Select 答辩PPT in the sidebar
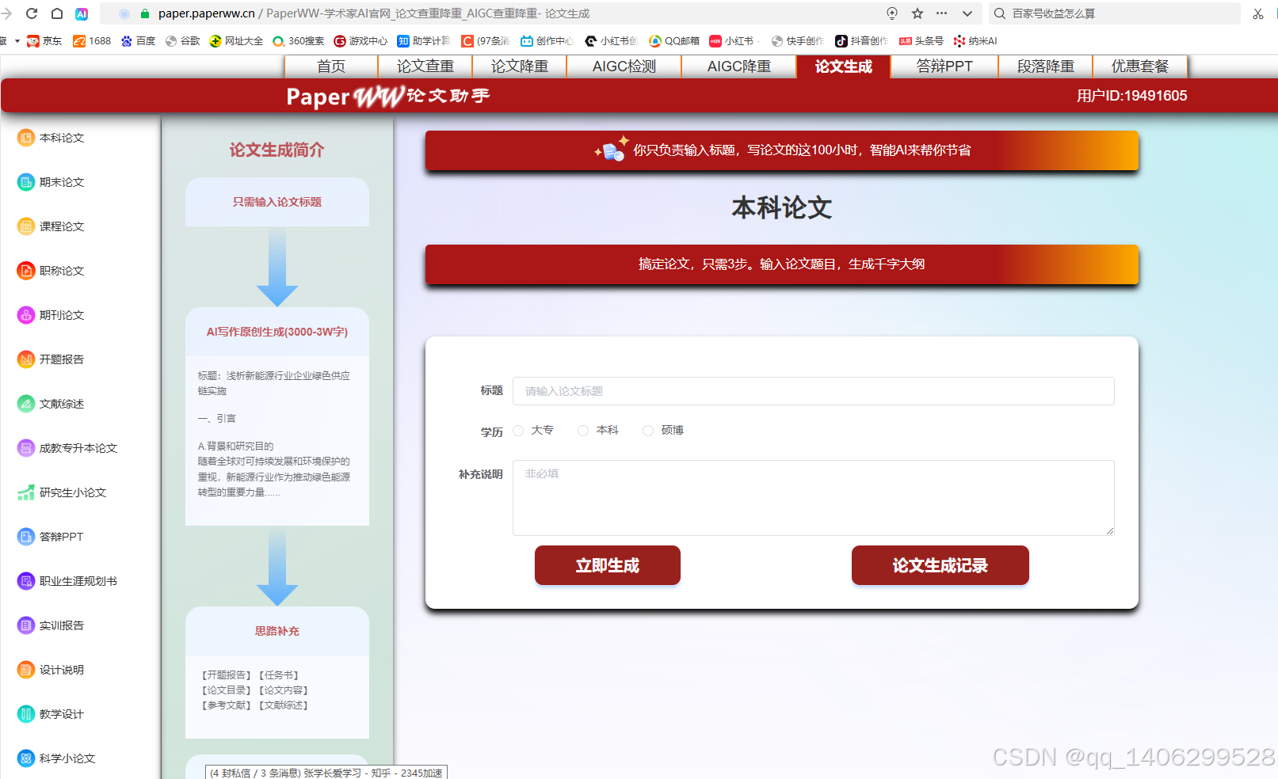The height and width of the screenshot is (779, 1278). (59, 536)
